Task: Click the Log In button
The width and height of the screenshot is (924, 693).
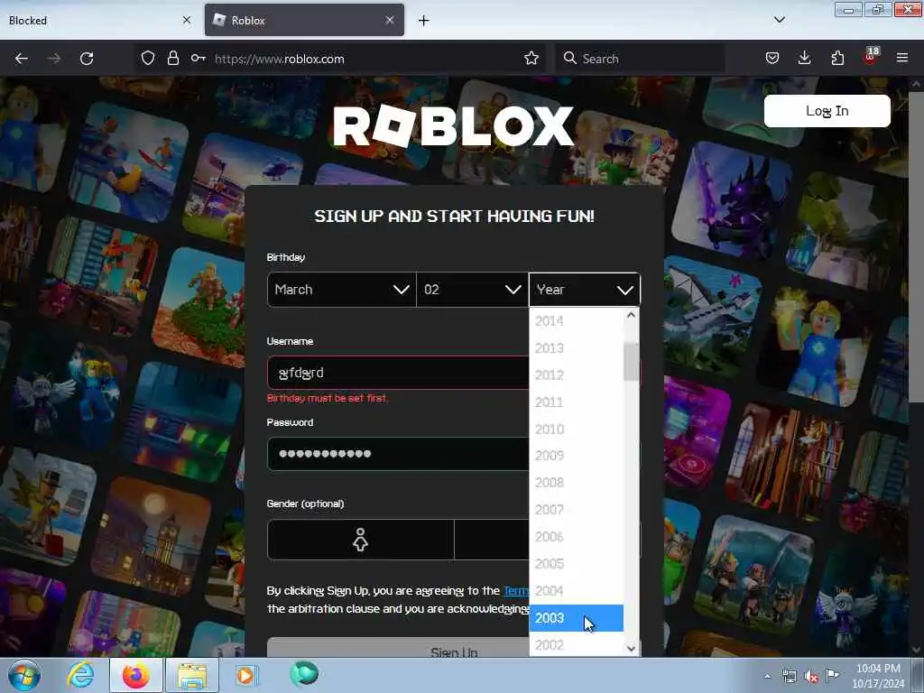Action: coord(827,111)
